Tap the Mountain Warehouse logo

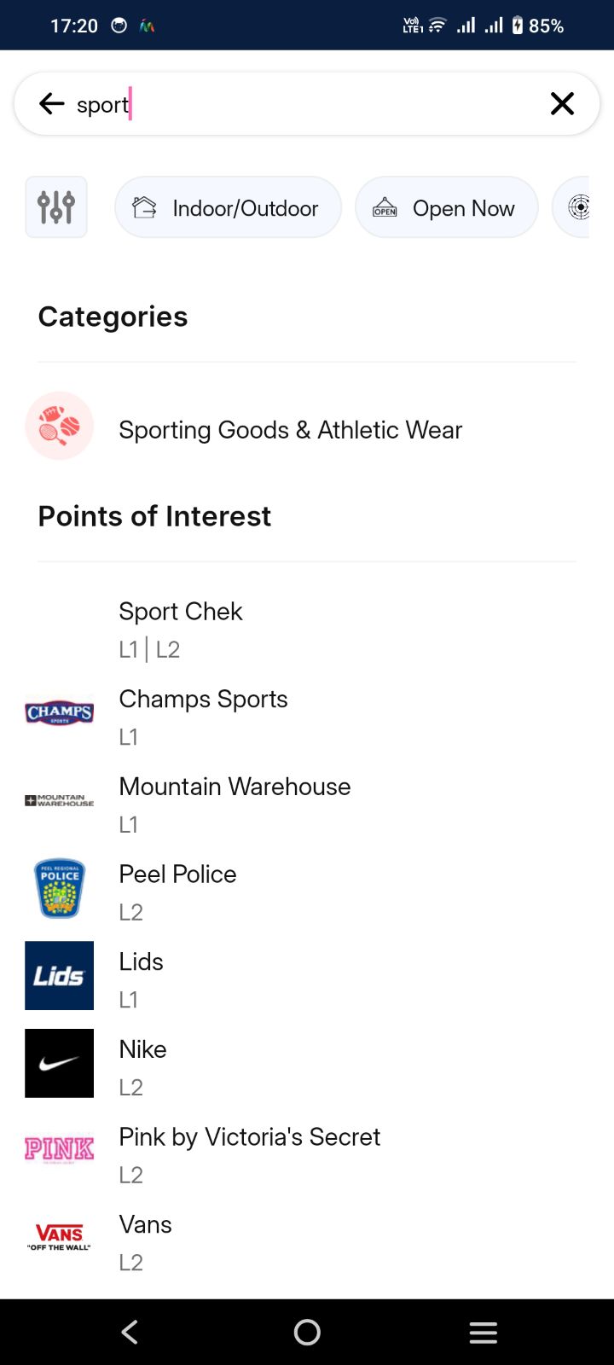click(60, 801)
